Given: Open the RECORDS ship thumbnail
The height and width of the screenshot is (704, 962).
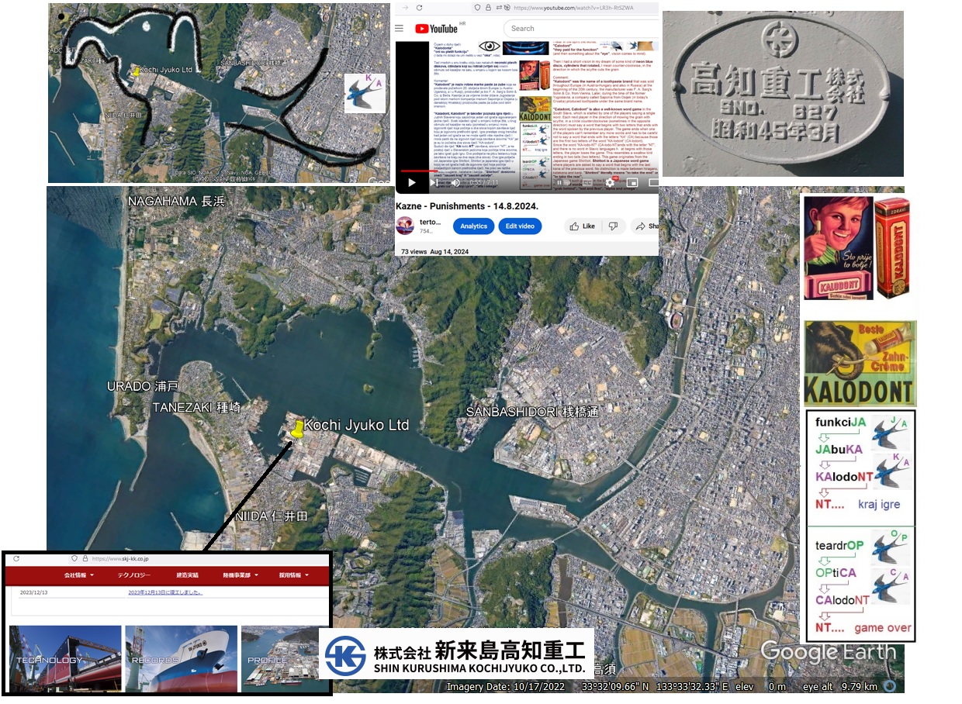Looking at the screenshot, I should (181, 658).
